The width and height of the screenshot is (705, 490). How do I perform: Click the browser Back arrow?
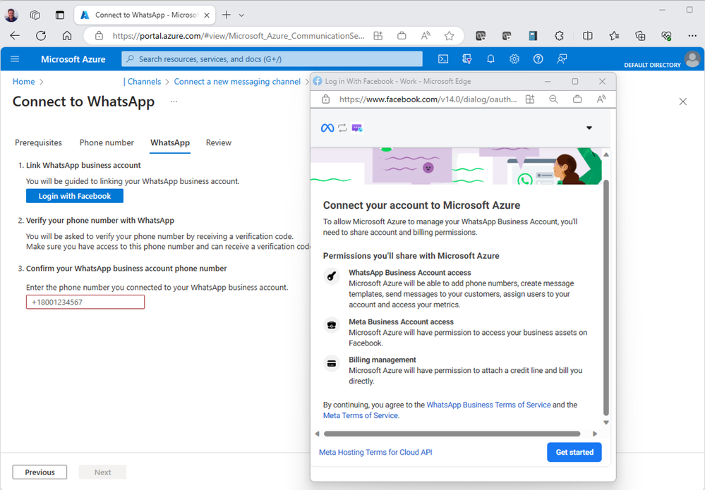pyautogui.click(x=15, y=36)
